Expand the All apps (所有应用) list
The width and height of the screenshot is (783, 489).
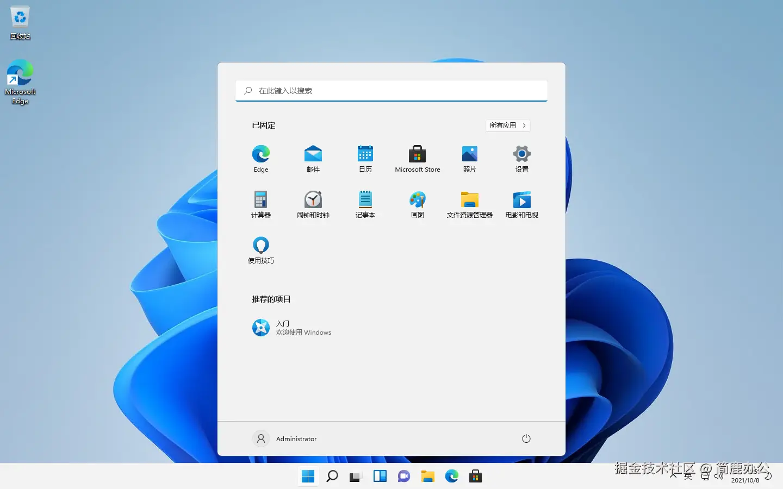[507, 126]
